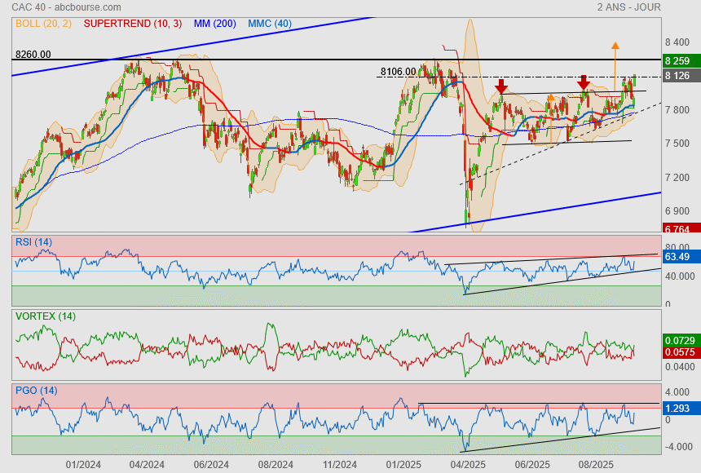Click the CAC 40 - abcbourse.com title
The image size is (701, 473).
click(x=67, y=7)
